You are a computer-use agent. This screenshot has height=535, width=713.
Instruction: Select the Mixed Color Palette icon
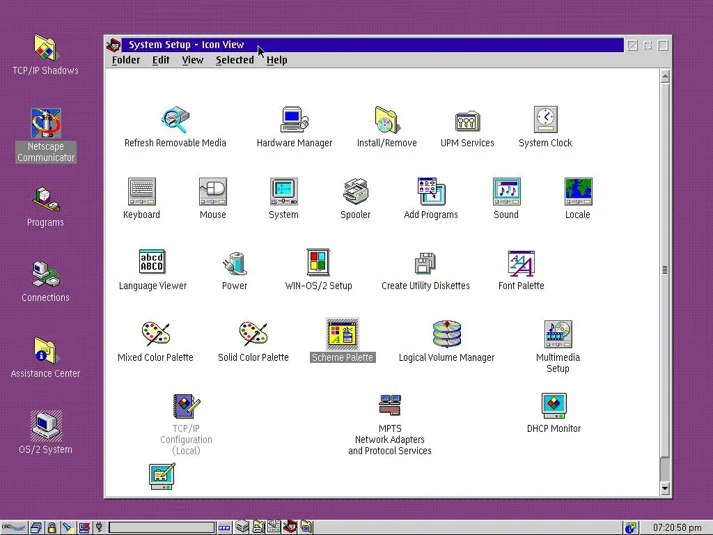click(155, 334)
